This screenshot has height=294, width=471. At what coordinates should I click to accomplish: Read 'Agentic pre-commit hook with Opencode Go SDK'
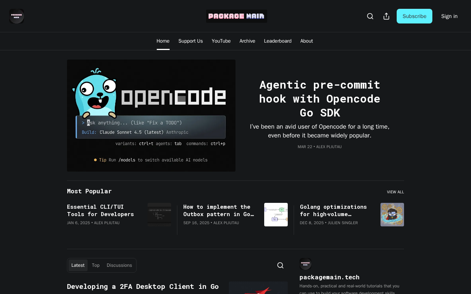click(x=320, y=98)
